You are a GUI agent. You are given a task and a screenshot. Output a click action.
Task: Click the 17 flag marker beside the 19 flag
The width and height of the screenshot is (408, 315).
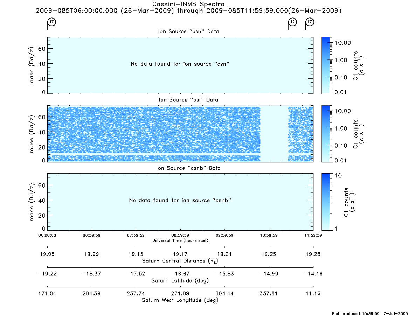click(x=310, y=22)
